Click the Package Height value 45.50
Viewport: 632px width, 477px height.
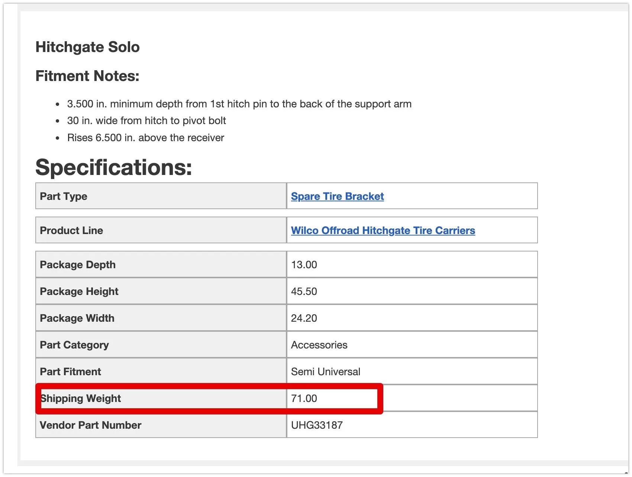point(304,291)
